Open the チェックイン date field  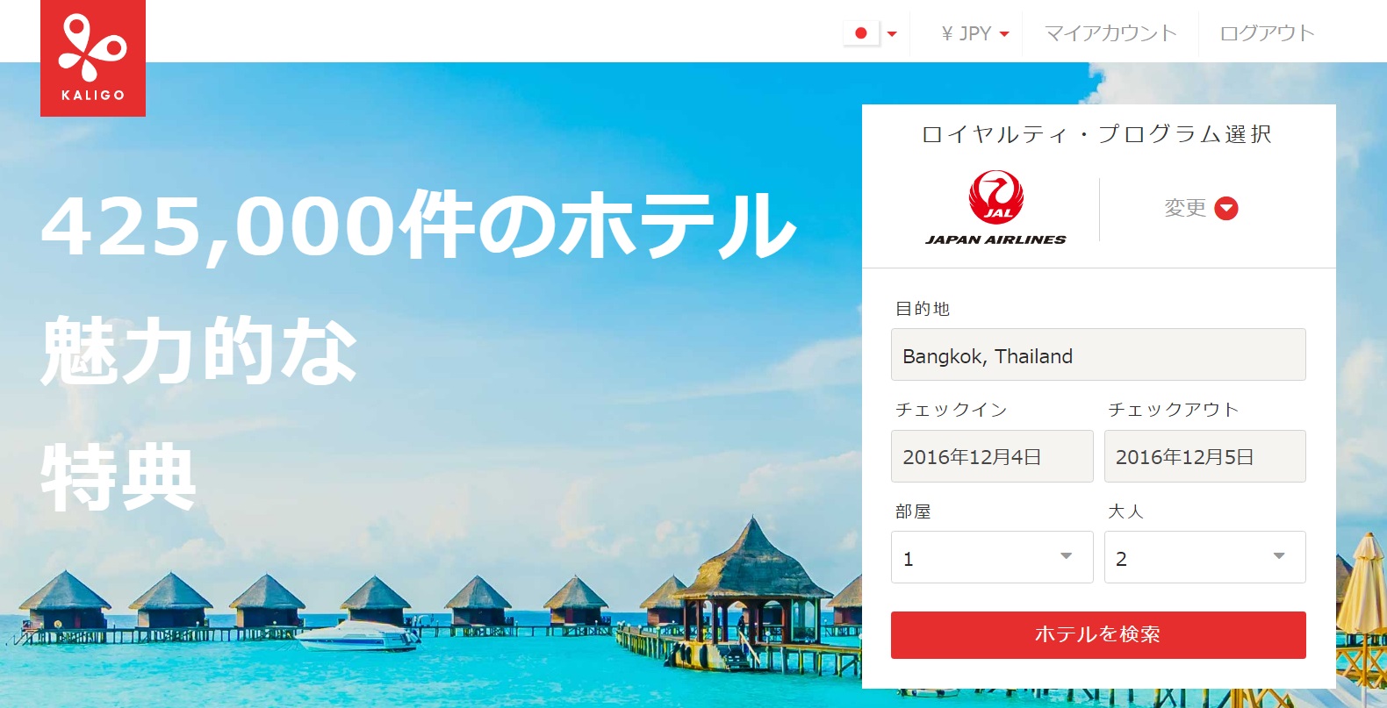coord(992,456)
